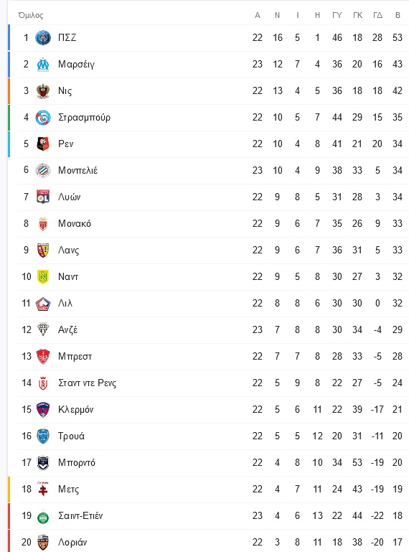Click the Όμιλος column header
The width and height of the screenshot is (409, 552).
point(31,15)
